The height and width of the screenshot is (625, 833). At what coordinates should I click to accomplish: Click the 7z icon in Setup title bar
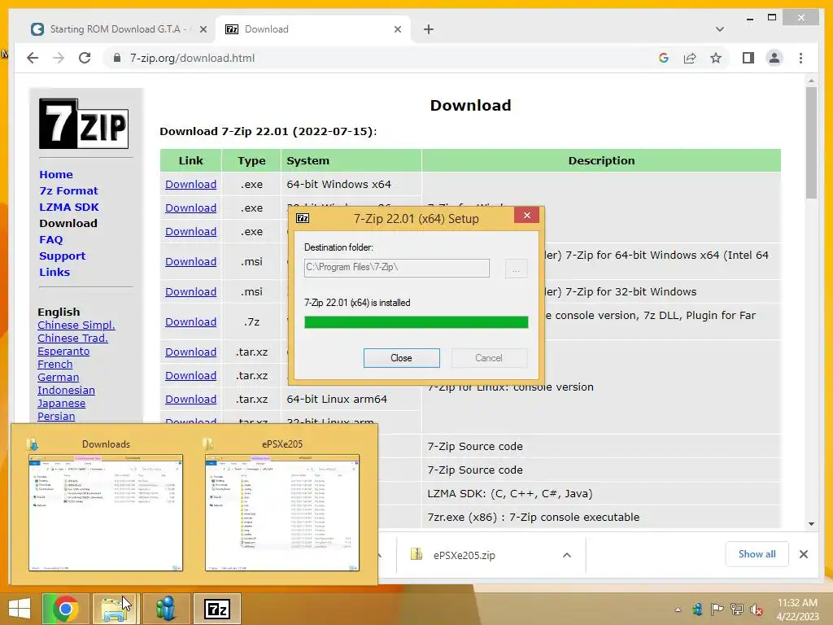click(x=303, y=218)
